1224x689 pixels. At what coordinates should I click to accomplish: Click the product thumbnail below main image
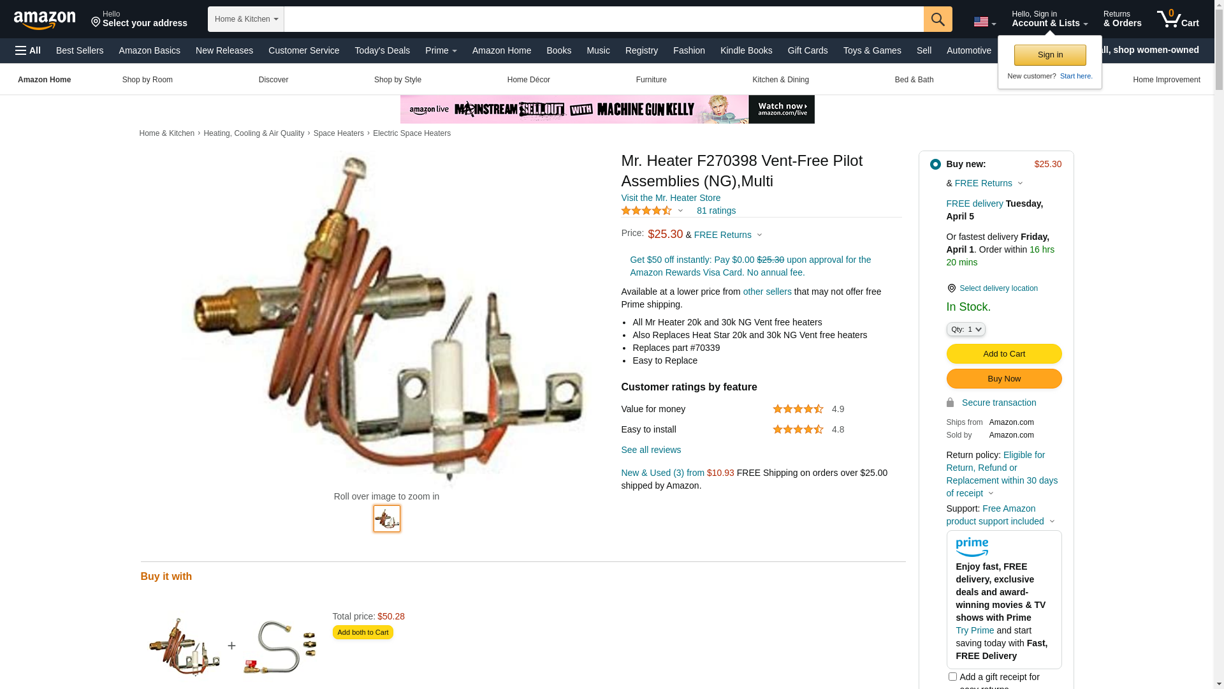387,519
